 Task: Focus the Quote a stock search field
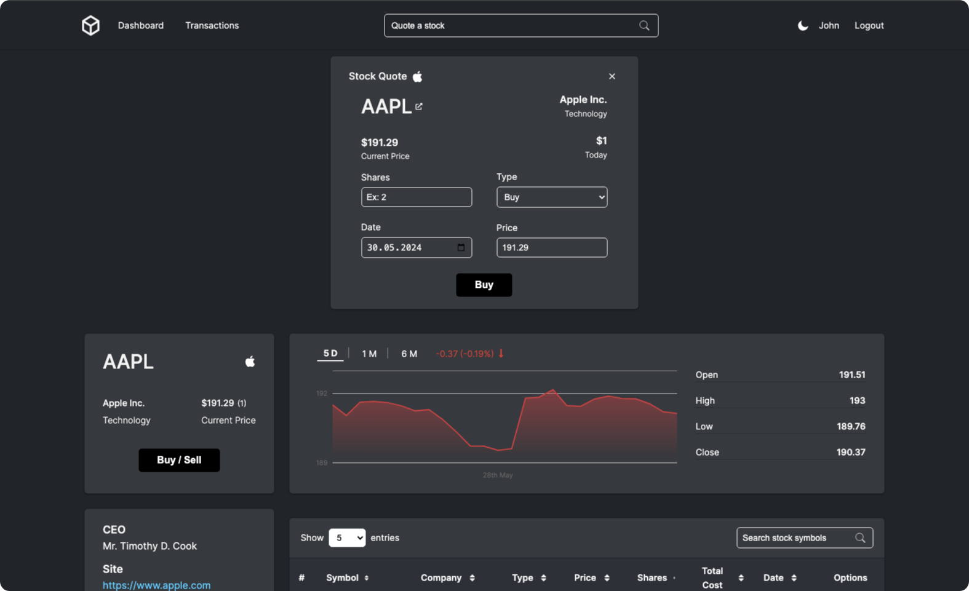pos(521,25)
